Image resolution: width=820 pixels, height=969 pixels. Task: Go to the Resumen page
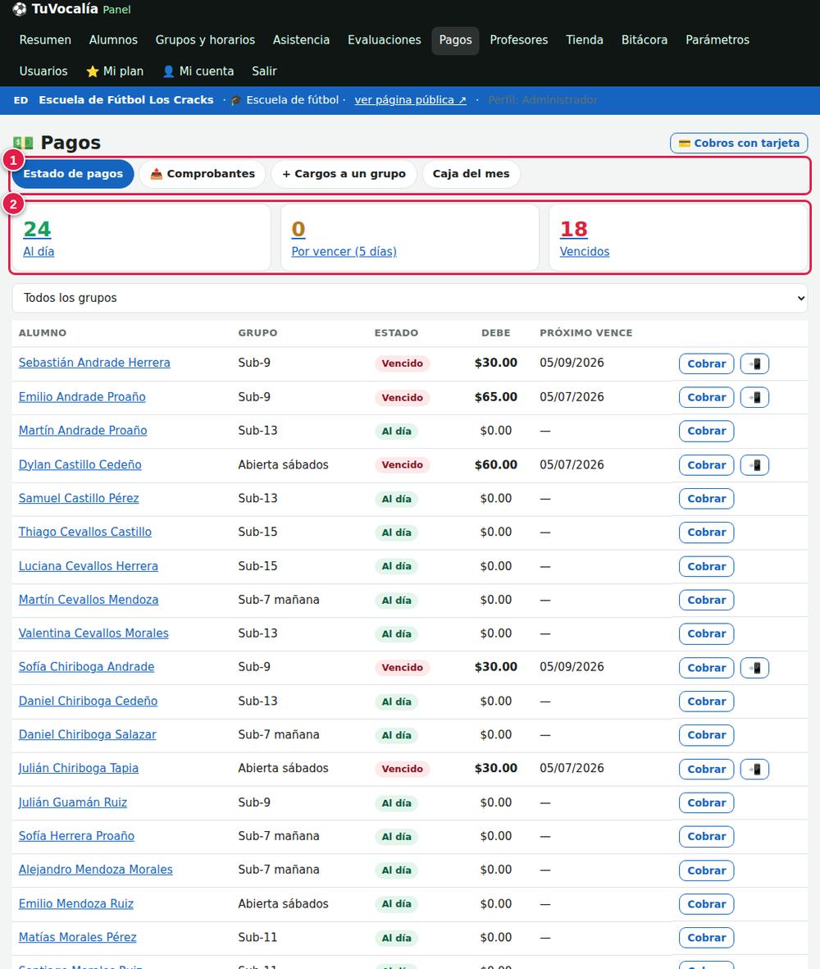[x=45, y=40]
